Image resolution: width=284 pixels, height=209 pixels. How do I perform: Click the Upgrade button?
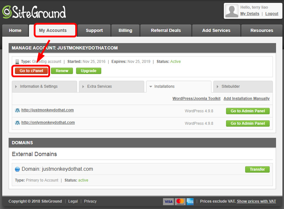pyautogui.click(x=88, y=71)
